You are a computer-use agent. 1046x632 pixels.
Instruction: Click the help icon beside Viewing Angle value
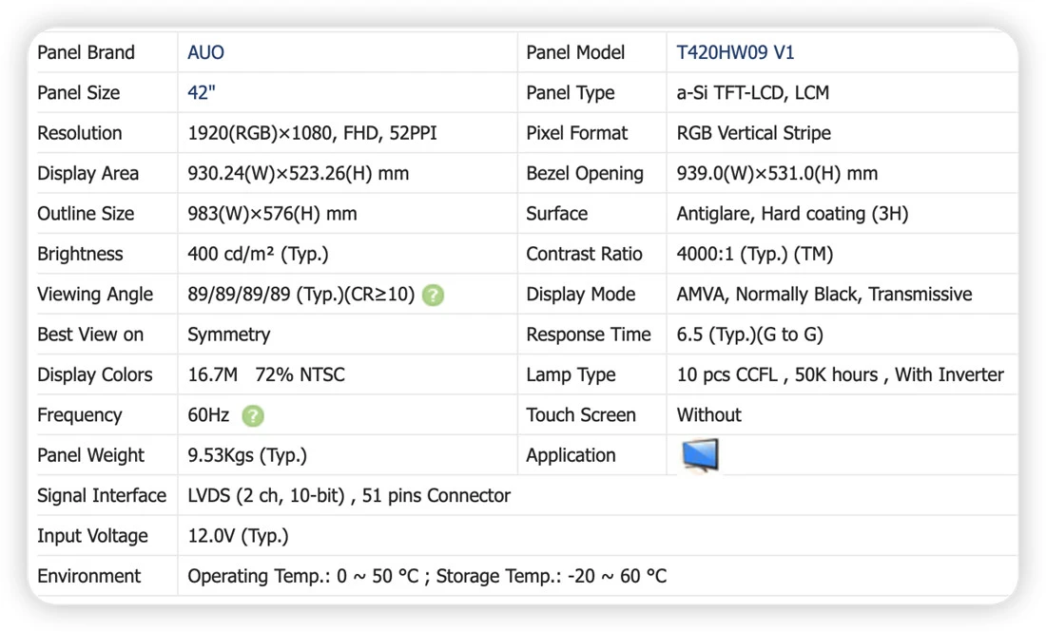pyautogui.click(x=433, y=295)
